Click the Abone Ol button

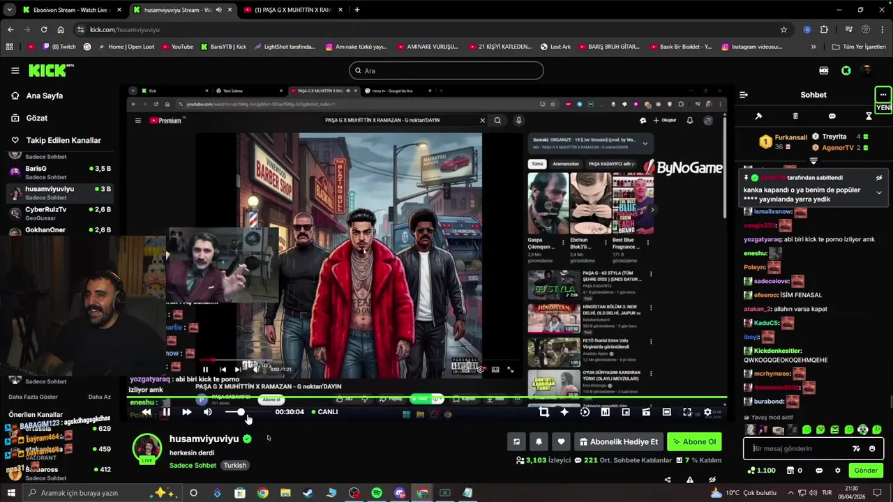[694, 441]
